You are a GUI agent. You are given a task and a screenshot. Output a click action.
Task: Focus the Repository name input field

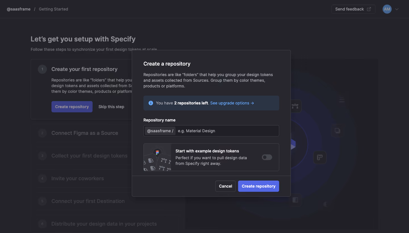211,131
